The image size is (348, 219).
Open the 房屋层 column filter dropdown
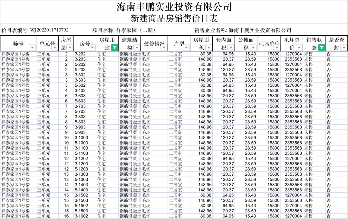click(x=70, y=48)
